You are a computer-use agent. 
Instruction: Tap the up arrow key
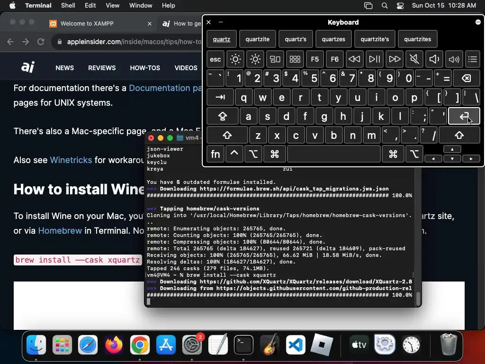click(x=452, y=149)
